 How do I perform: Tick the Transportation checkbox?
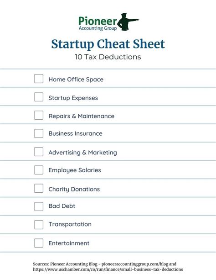click(39, 225)
